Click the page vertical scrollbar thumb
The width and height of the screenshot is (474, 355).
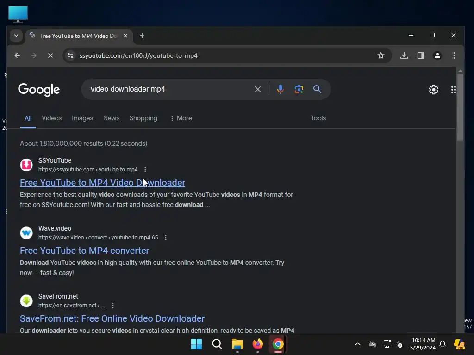460,107
